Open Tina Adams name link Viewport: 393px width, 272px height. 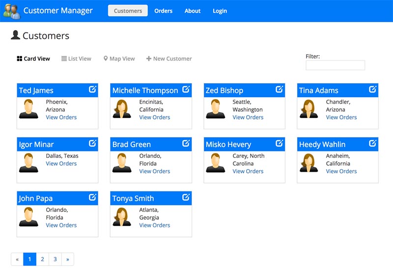(318, 91)
